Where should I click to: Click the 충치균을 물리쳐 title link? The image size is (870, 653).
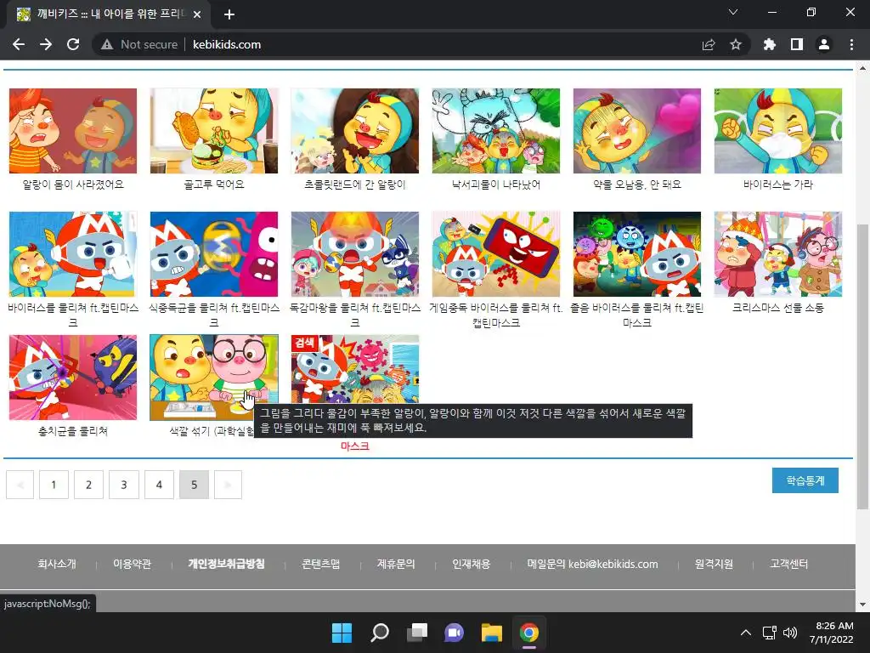73,431
